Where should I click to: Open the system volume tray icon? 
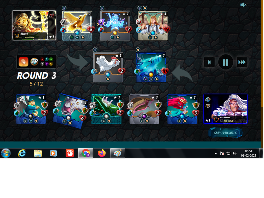point(234,153)
